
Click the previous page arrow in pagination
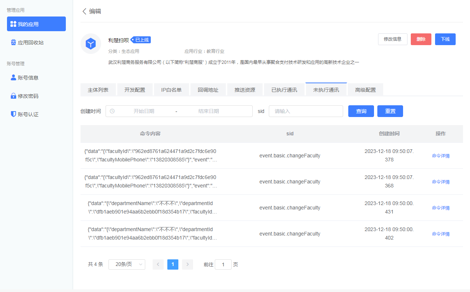click(158, 264)
